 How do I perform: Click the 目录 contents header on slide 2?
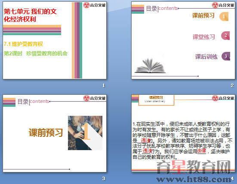click(162, 9)
